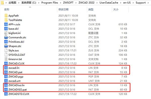Open the AppPath folder icon
Image resolution: width=151 pixels, height=99 pixels.
click(6, 16)
